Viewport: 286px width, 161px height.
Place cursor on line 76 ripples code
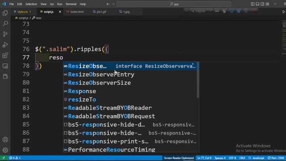[72, 49]
